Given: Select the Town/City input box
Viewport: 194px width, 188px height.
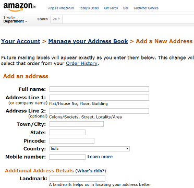Looking at the screenshot, I should [x=77, y=124].
